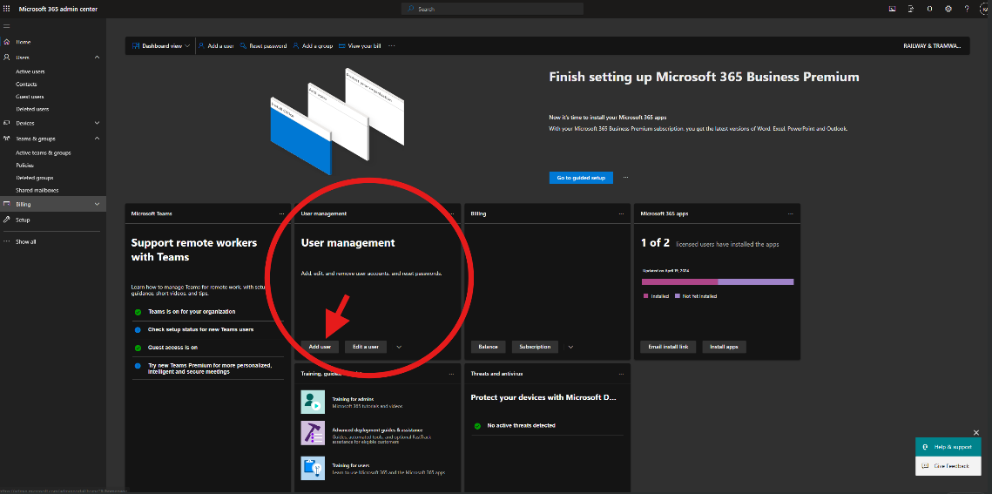
Task: Click the Training for users clipboard icon
Action: (313, 469)
